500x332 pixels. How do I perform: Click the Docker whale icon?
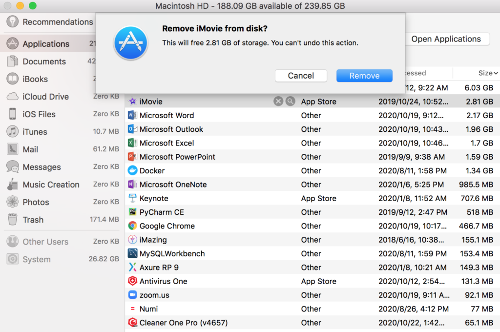pyautogui.click(x=132, y=171)
